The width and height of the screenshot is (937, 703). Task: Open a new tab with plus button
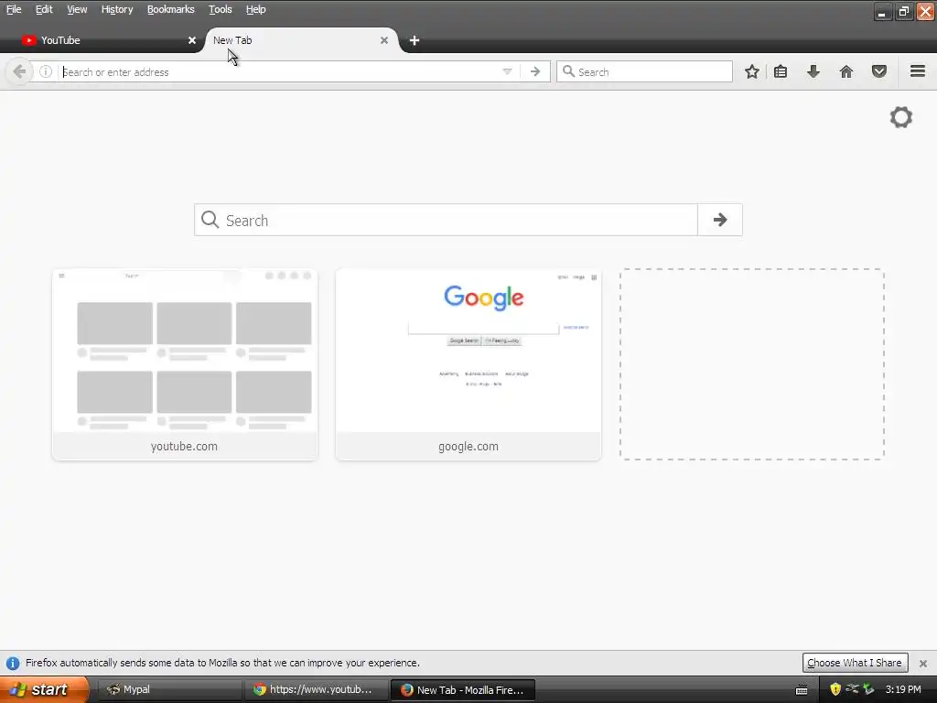pyautogui.click(x=415, y=40)
